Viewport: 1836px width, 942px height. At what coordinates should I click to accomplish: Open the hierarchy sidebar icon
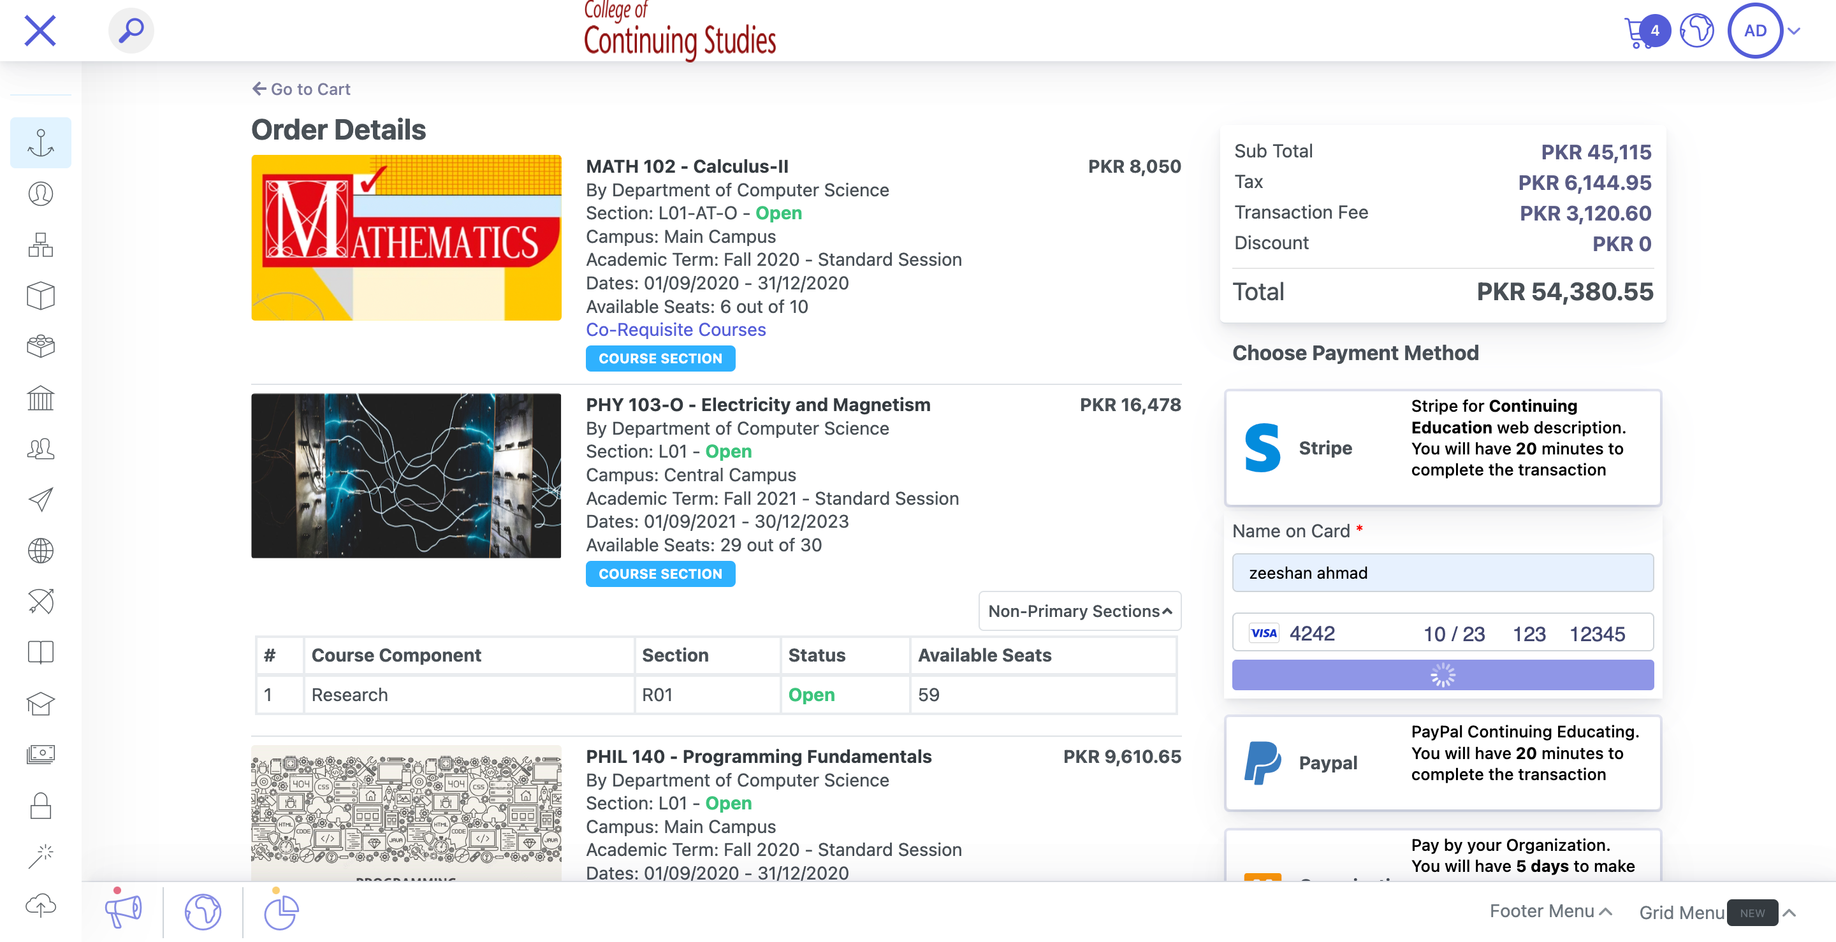point(41,244)
